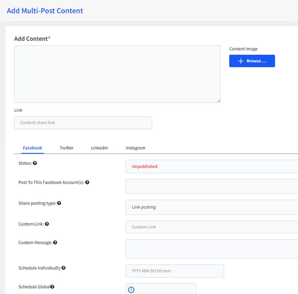
Task: Click the Add Content text area
Action: click(x=117, y=74)
